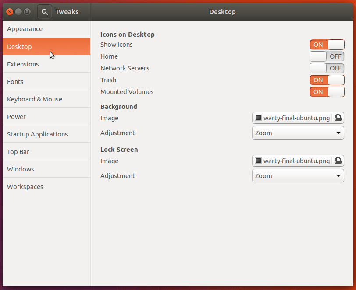Open the Lock Screen Adjustment Zoom dropdown
The image size is (356, 290).
[298, 176]
